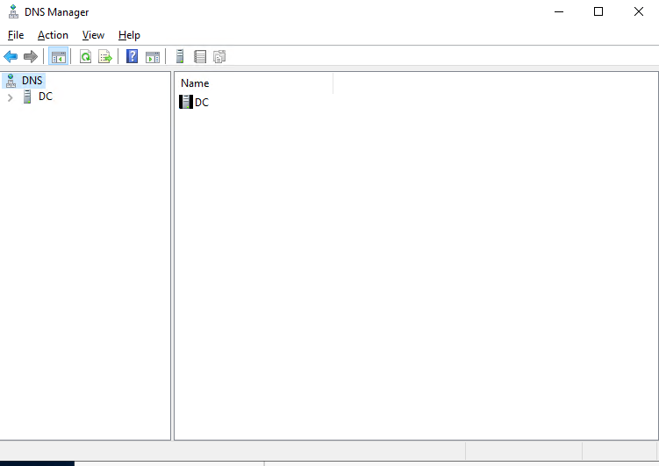The width and height of the screenshot is (659, 466).
Task: Open the View menu
Action: click(93, 35)
